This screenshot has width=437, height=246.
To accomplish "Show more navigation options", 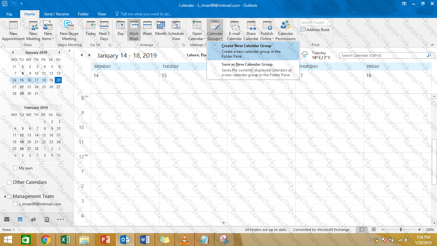I will pyautogui.click(x=60, y=219).
